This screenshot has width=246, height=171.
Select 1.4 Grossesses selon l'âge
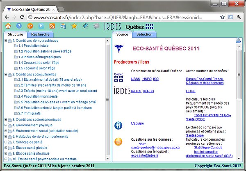click(36, 63)
